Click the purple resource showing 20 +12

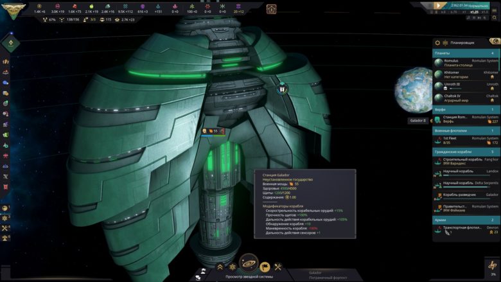[x=238, y=8]
